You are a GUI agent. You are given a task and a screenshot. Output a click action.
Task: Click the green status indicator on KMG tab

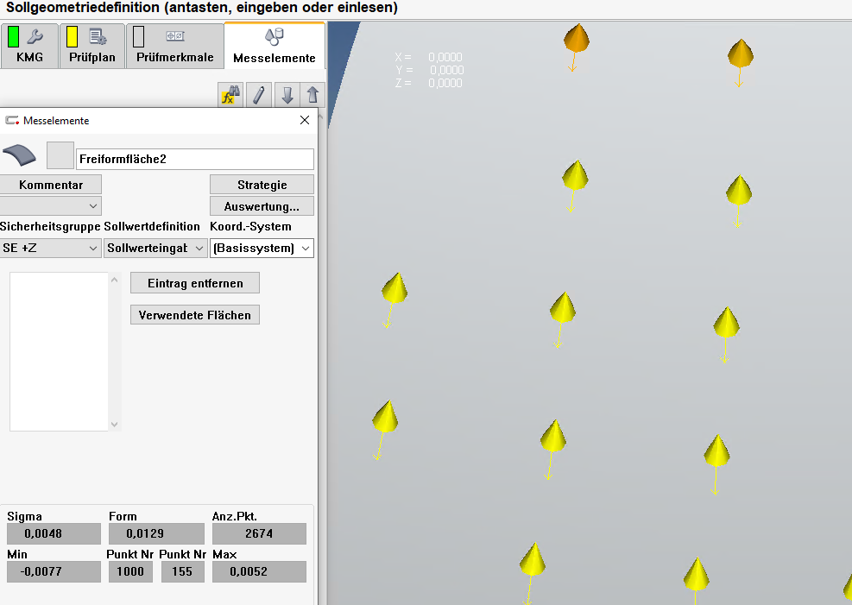[x=13, y=36]
